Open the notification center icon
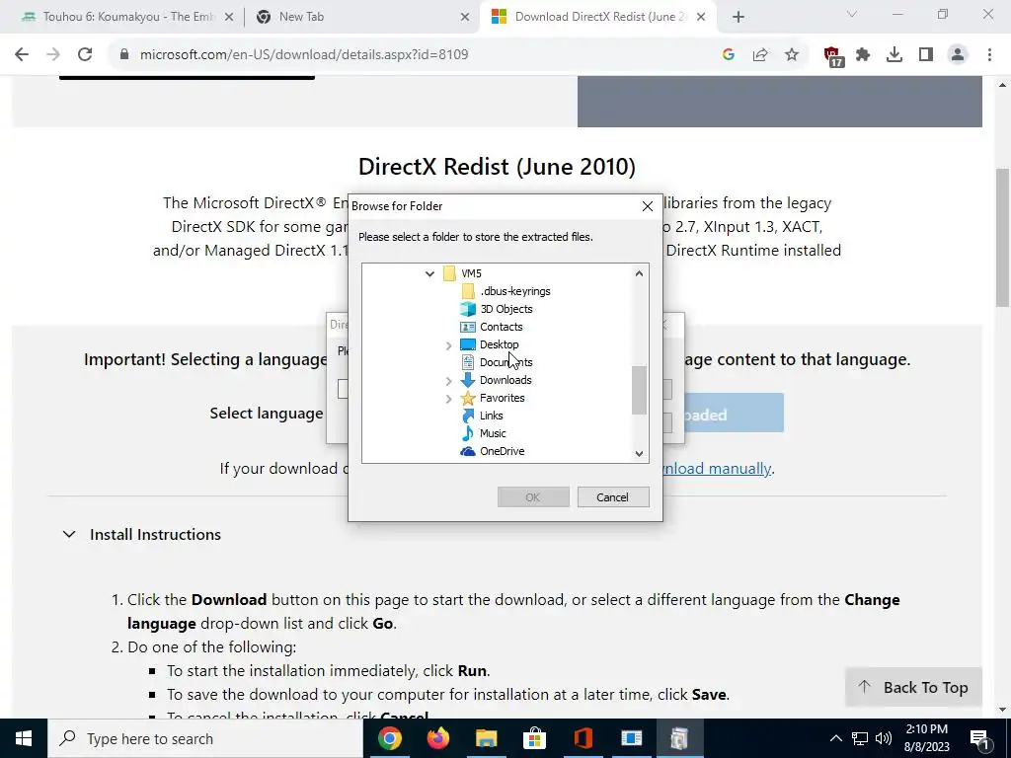The height and width of the screenshot is (758, 1011). click(x=980, y=739)
